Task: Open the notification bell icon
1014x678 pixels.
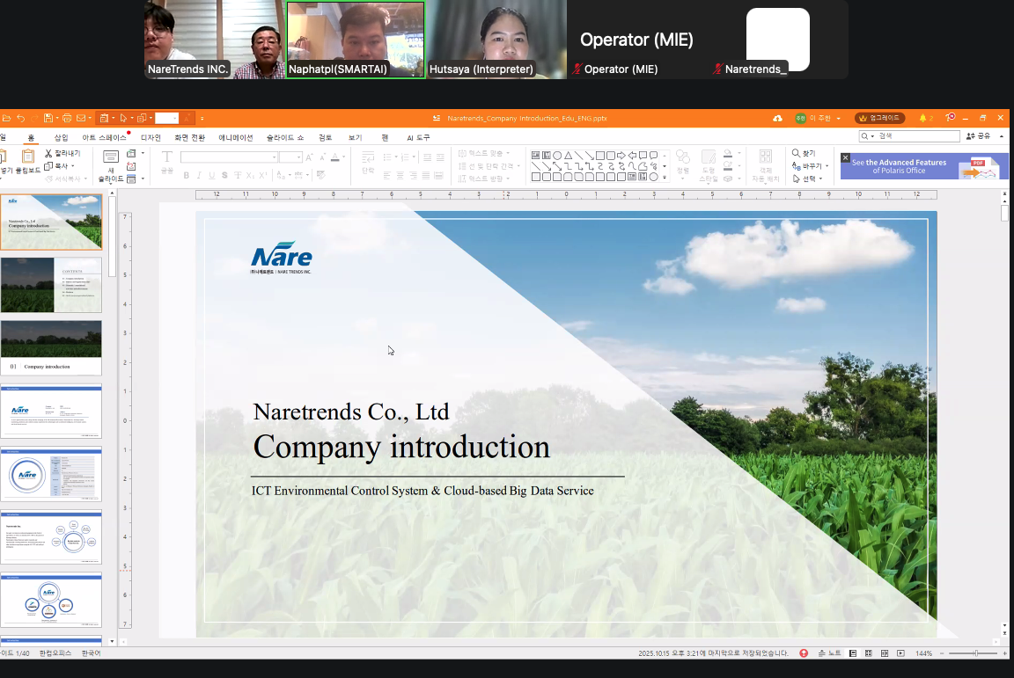Action: (923, 118)
